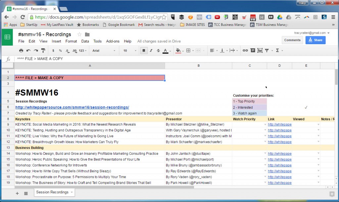Expand Session Recordings tab menu arrow
339x202 pixels.
[72, 192]
